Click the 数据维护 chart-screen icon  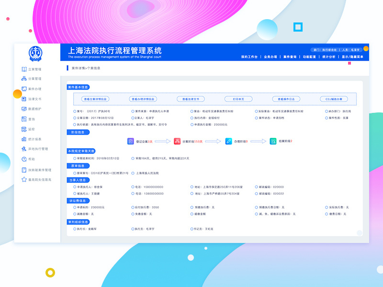coord(24,109)
